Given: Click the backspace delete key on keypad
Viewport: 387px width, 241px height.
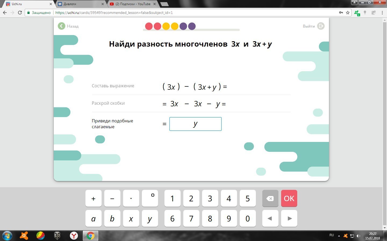Looking at the screenshot, I should click(270, 198).
